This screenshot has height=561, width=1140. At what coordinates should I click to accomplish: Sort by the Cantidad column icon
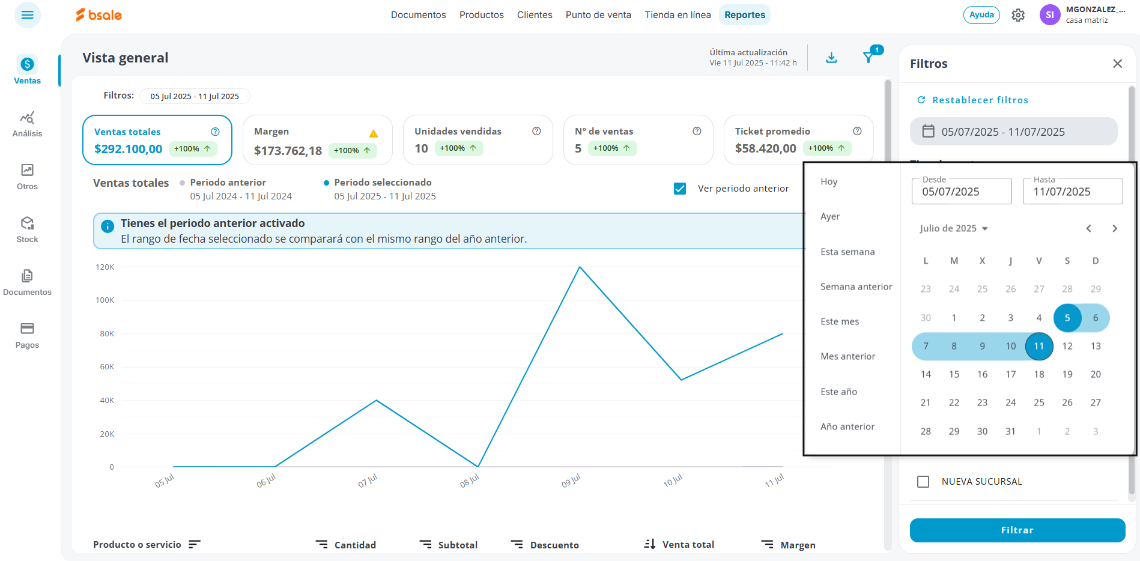point(322,544)
